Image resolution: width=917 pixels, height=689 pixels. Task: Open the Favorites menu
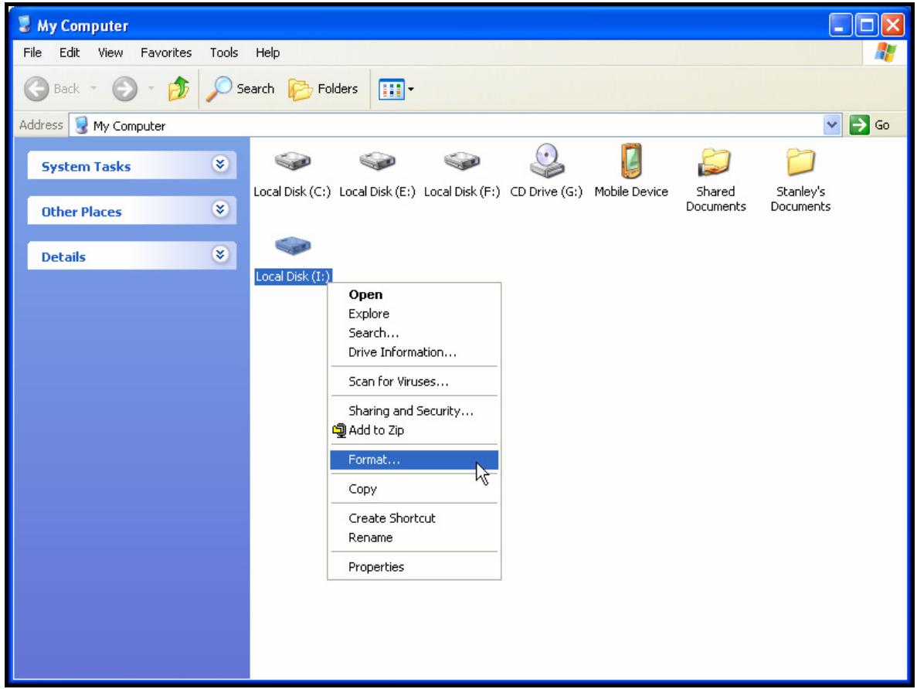[166, 53]
